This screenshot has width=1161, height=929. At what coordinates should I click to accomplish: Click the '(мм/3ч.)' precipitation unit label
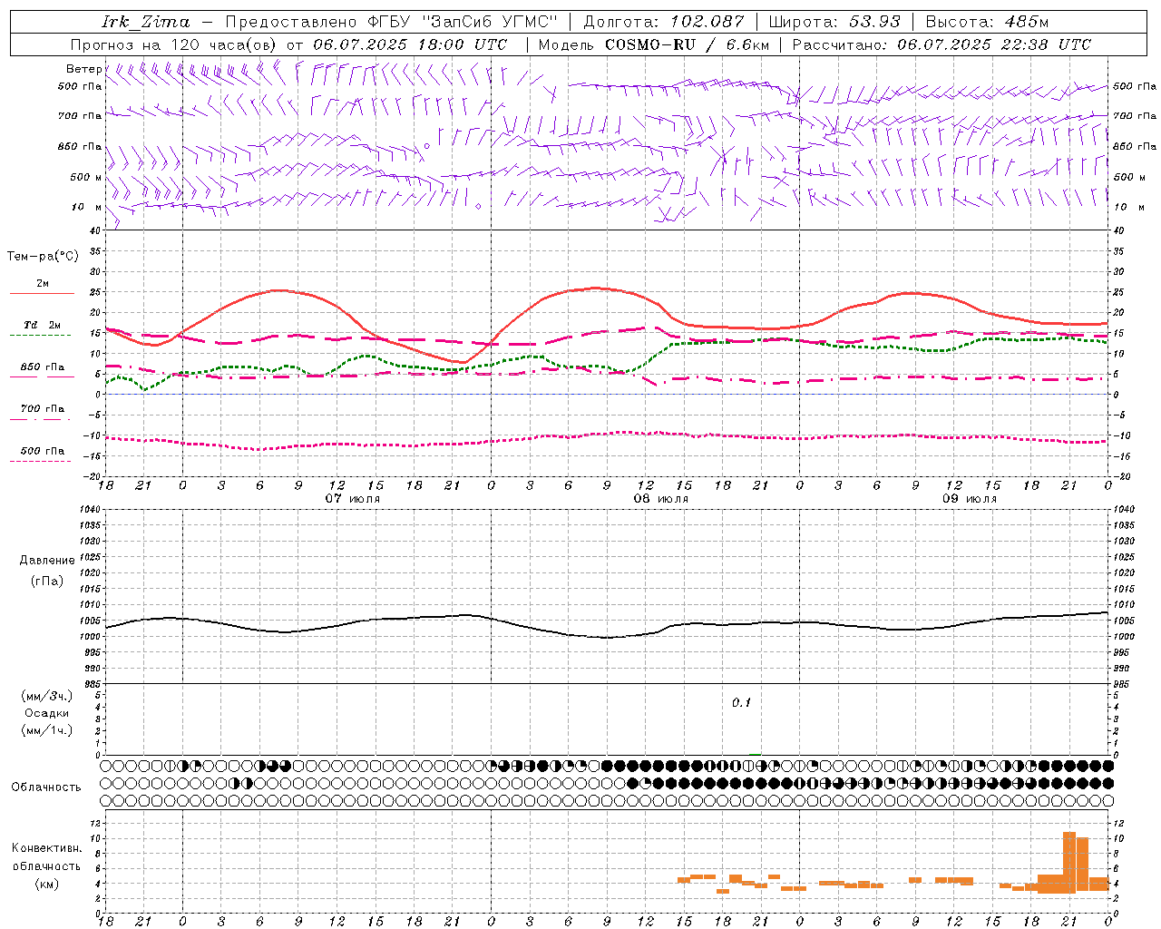point(47,696)
